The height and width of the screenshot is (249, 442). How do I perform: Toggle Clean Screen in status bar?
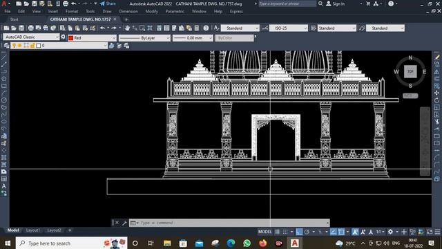430,232
